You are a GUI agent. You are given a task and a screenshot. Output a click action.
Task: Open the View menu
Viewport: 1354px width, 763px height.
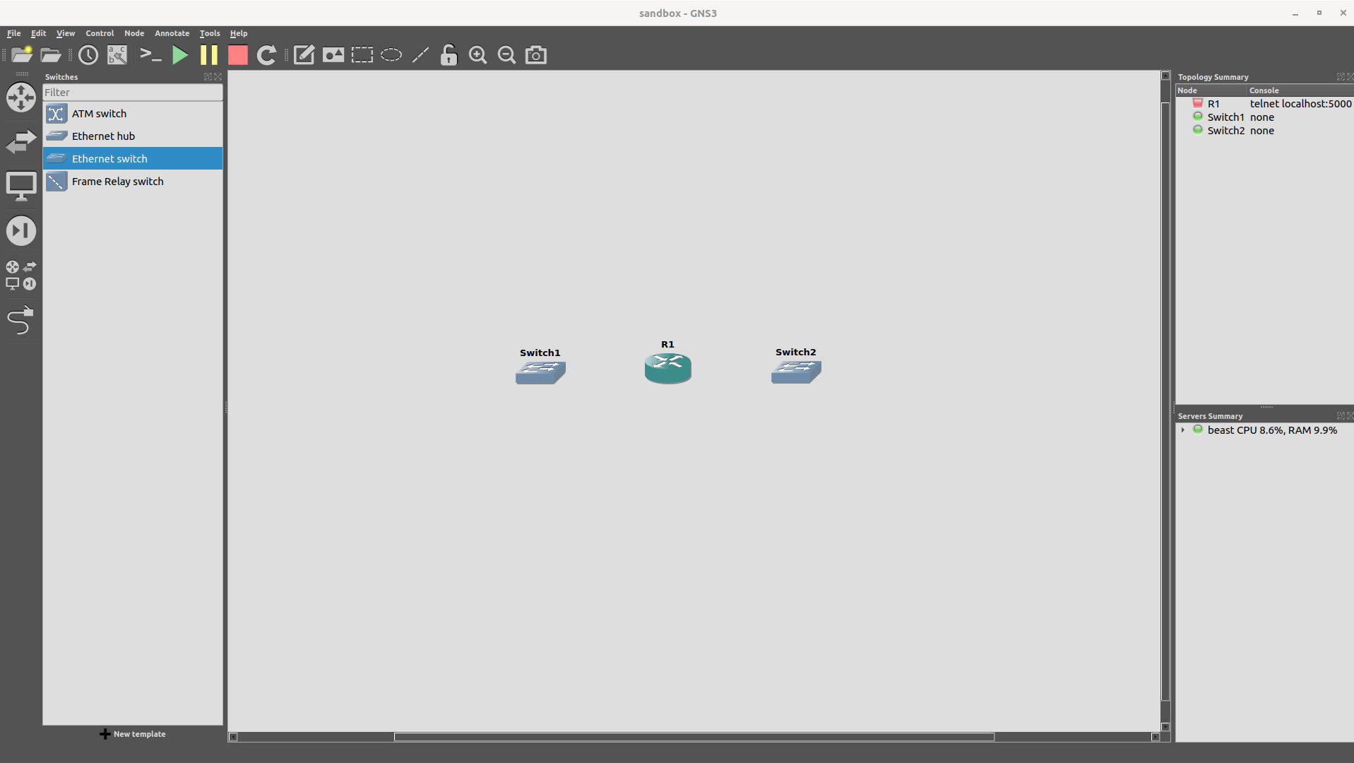click(x=66, y=33)
